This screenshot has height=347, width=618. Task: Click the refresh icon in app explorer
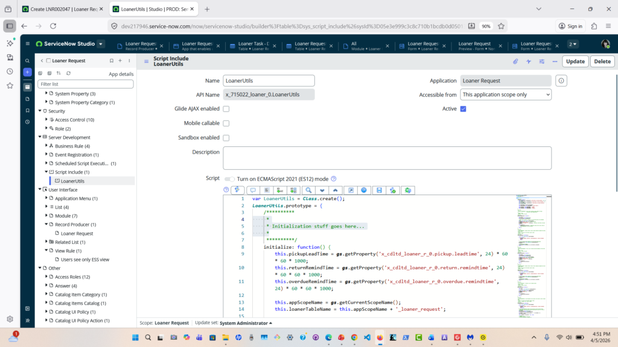68,73
